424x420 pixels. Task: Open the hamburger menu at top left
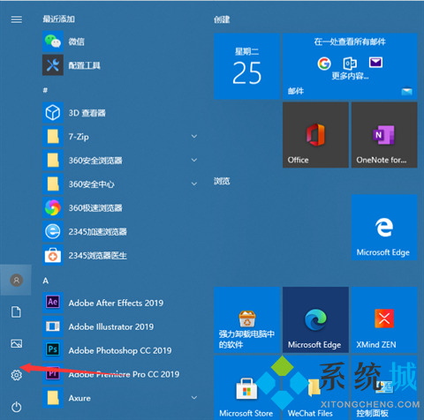tap(17, 19)
